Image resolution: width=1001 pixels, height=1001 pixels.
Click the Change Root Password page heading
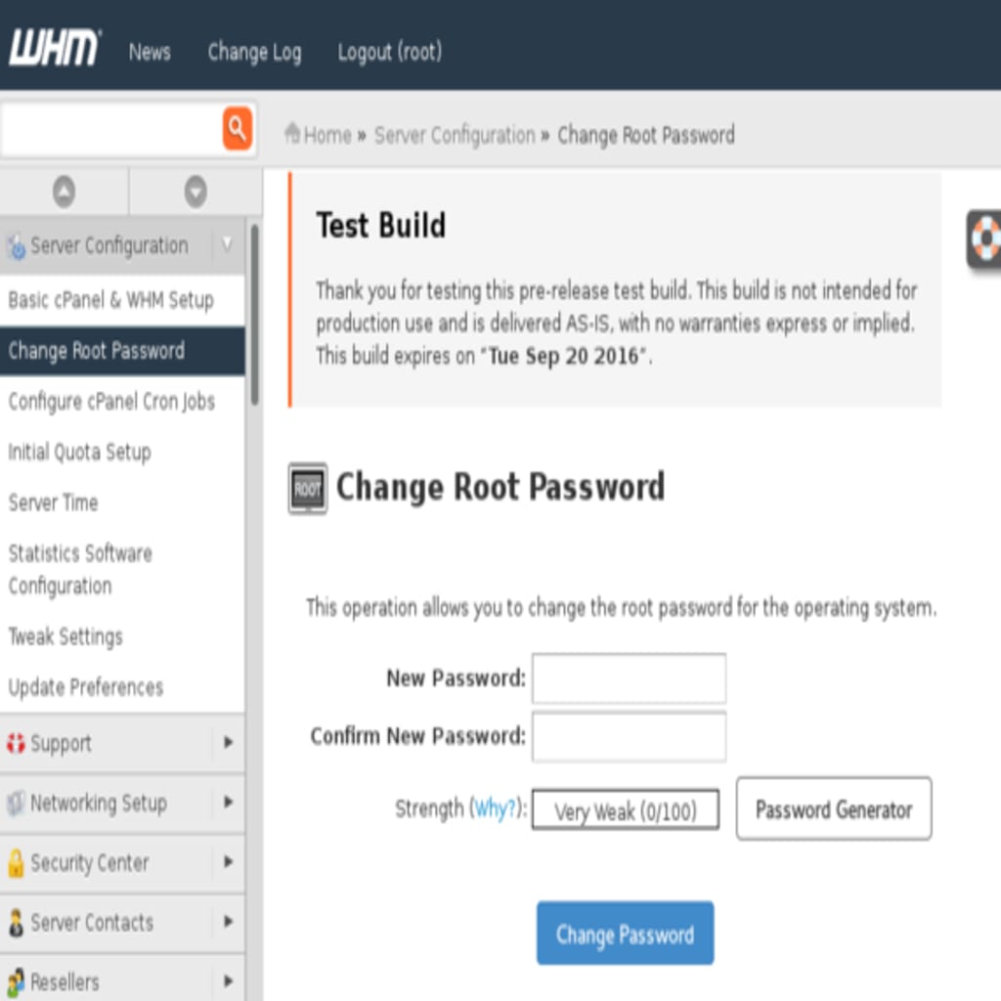coord(500,487)
